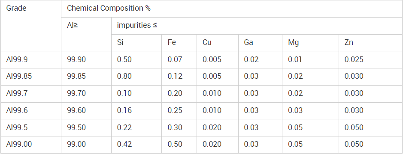Click the Al99.00 grade cell
The image size is (403, 154).
(x=31, y=145)
